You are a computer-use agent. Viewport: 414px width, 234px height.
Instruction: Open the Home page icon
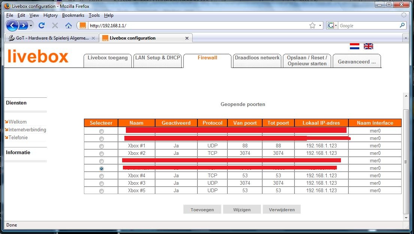click(69, 25)
